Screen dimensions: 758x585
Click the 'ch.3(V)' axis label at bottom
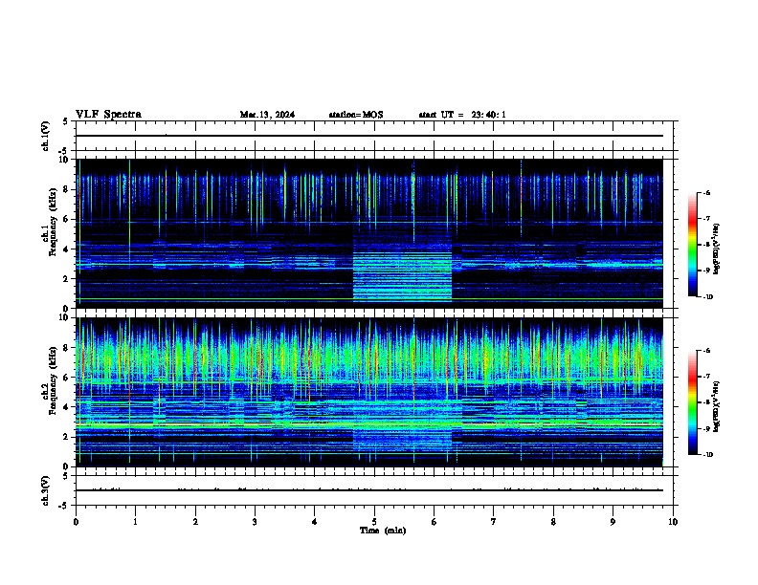point(46,490)
